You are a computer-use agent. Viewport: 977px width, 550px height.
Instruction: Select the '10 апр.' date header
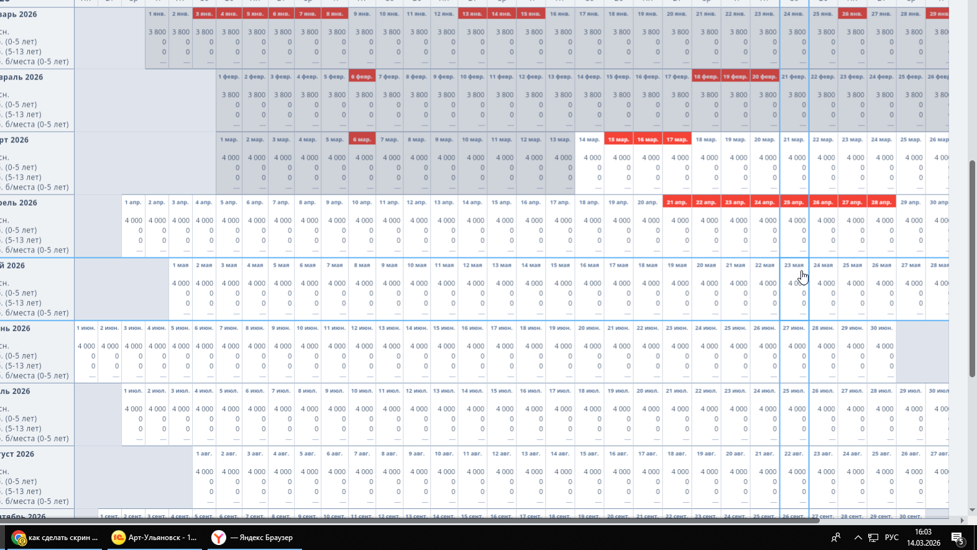coord(362,202)
